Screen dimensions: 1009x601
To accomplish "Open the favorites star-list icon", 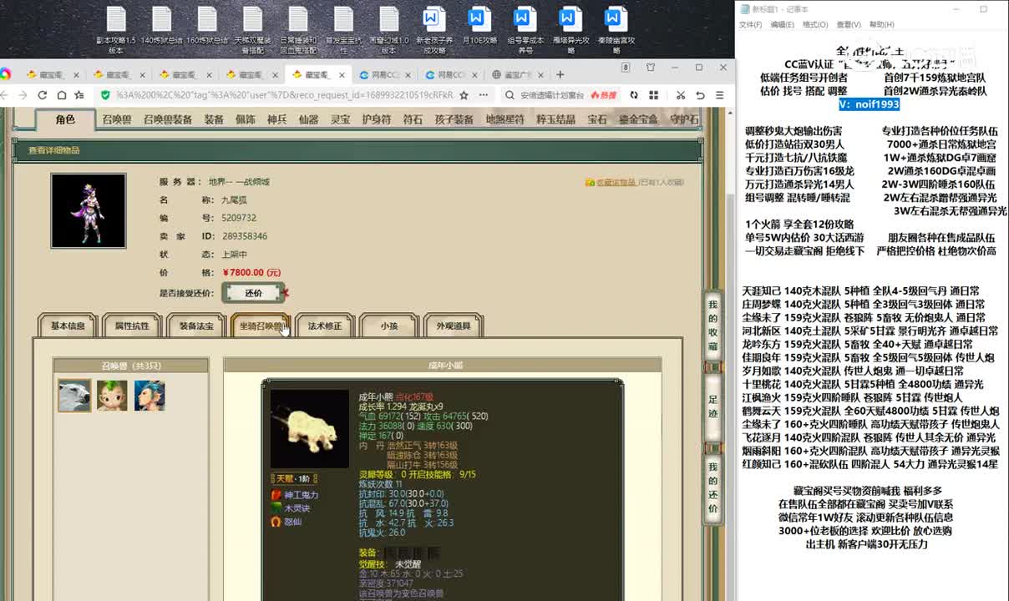I will coord(79,95).
